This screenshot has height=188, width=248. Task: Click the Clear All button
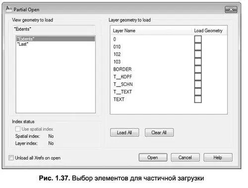coord(159,133)
